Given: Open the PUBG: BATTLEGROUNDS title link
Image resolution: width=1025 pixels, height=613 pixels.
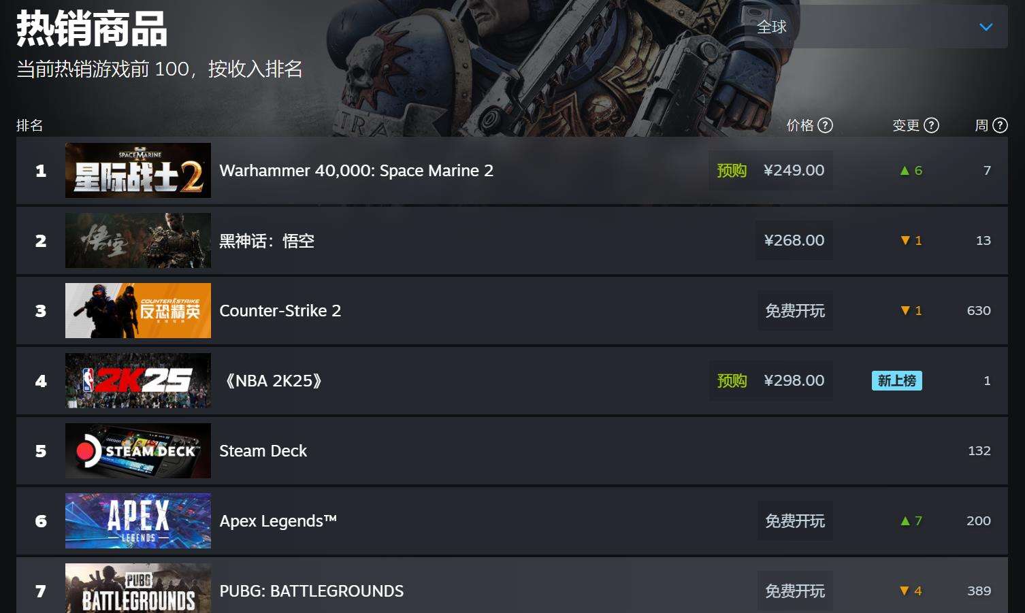Looking at the screenshot, I should click(x=311, y=591).
